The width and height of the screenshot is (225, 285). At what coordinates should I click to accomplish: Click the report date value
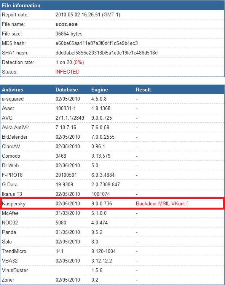pos(88,15)
